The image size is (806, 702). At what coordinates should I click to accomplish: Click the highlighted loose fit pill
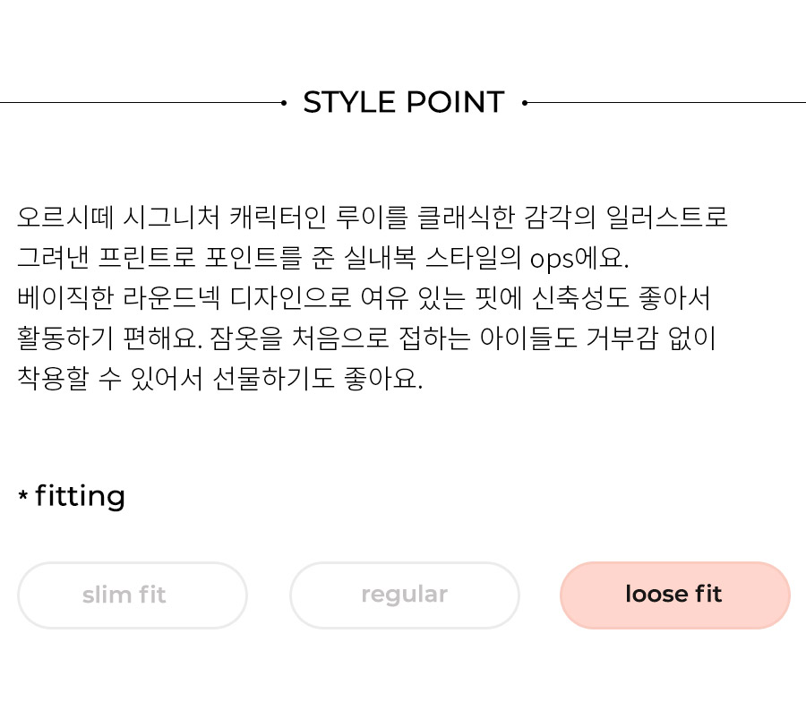[x=675, y=595]
